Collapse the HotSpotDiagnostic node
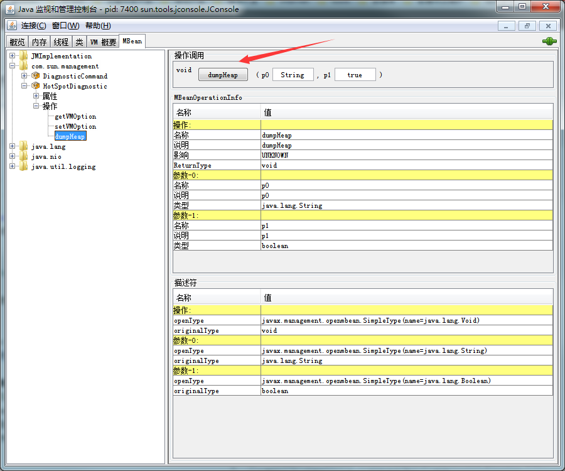This screenshot has height=471, width=565. [24, 86]
